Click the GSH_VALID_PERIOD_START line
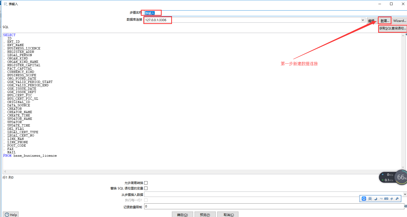Viewport: 407px width, 217px height. coord(30,82)
